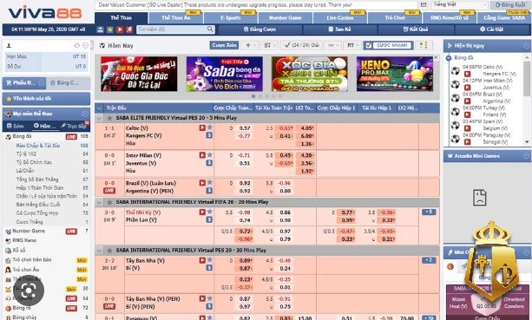
Task: Click the Keno Pro Max banner thumbnail
Action: 395,74
